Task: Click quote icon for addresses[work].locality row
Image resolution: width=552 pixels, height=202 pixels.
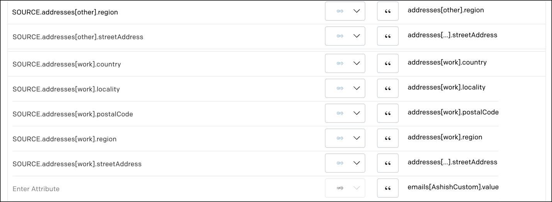Action: coord(387,88)
